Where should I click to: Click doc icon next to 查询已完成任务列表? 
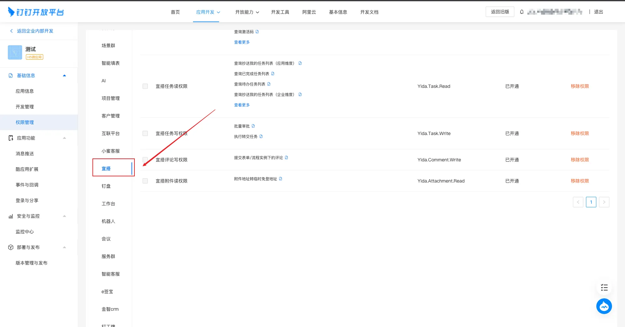pyautogui.click(x=273, y=74)
